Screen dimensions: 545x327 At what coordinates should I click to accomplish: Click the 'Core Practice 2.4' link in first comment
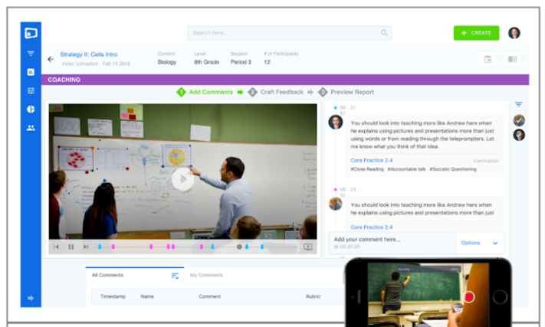372,160
